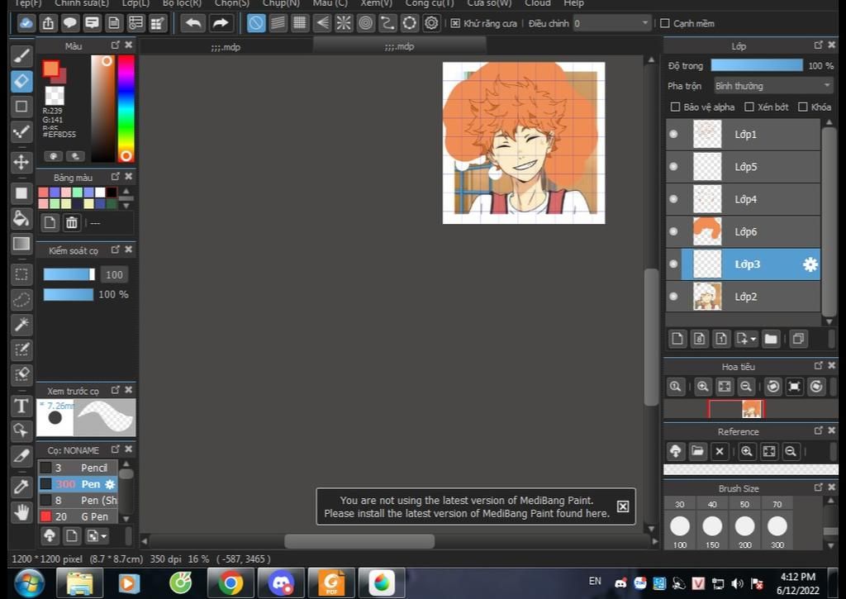Enable Xén bớt checkbox

point(749,107)
